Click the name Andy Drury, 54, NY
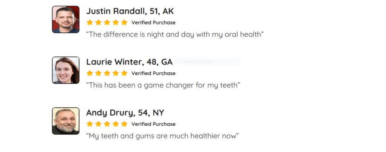386x152 pixels. [x=125, y=113]
